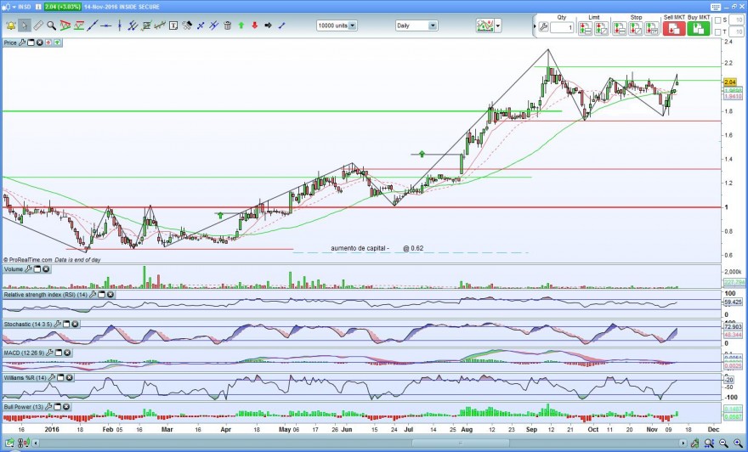Image resolution: width=748 pixels, height=452 pixels.
Task: Close the Volume indicator panel
Action: [x=46, y=269]
